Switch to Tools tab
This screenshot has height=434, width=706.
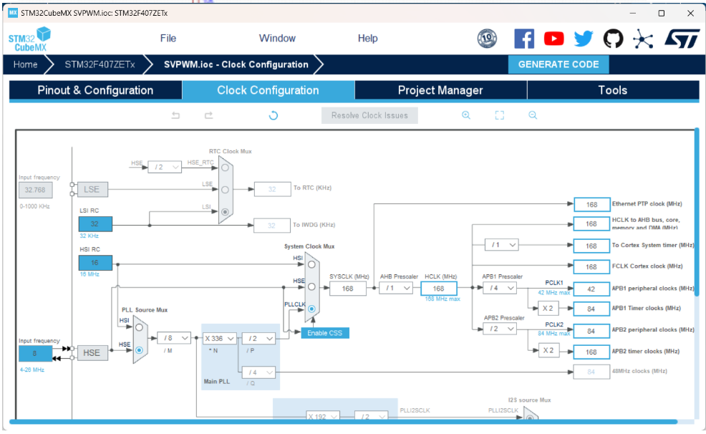[613, 90]
